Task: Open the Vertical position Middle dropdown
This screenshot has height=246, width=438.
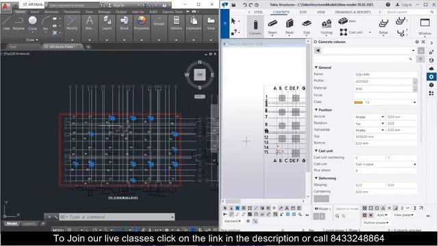Action: pos(383,117)
